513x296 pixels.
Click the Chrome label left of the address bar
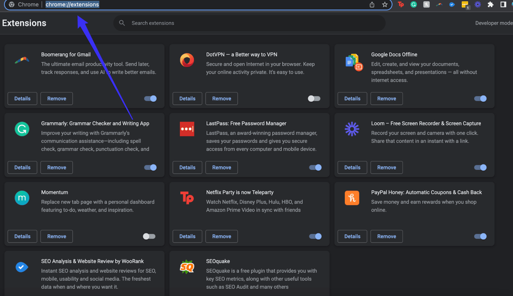click(28, 4)
